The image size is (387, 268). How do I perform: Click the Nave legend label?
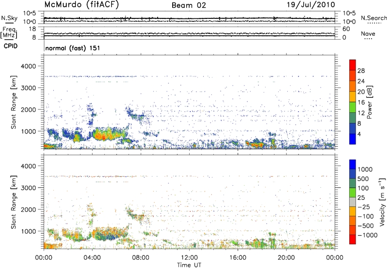[x=368, y=33]
